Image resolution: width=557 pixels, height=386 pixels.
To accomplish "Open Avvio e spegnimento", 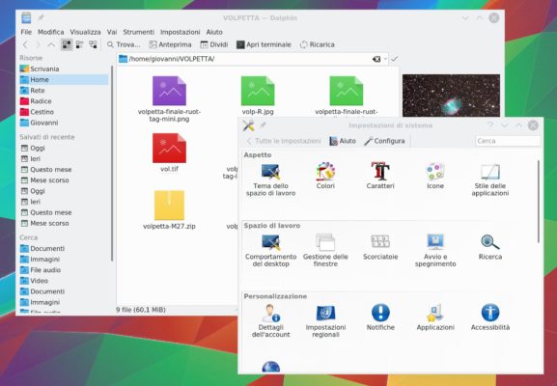I will point(435,250).
